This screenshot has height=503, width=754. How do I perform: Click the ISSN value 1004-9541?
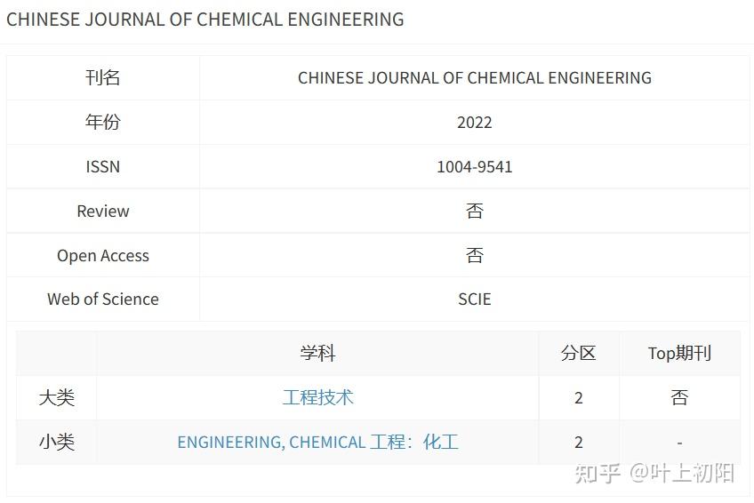pos(475,167)
